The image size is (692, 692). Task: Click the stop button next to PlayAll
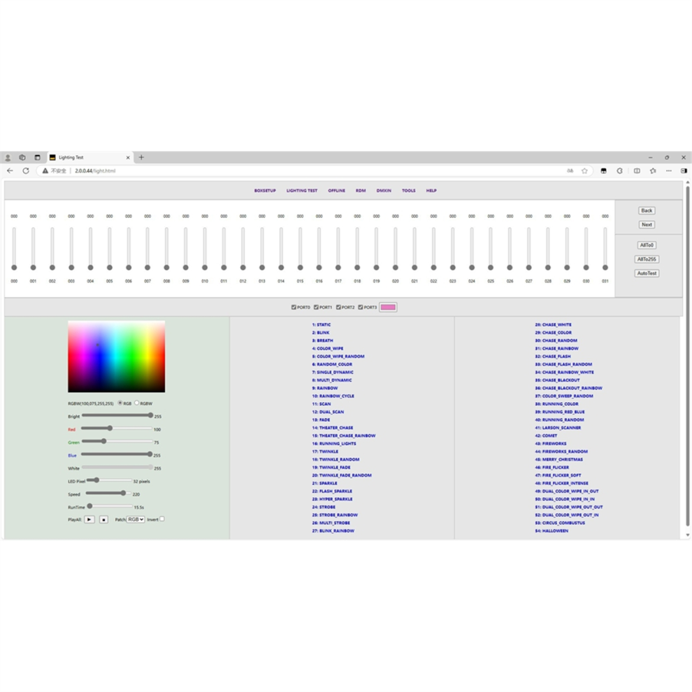click(103, 519)
